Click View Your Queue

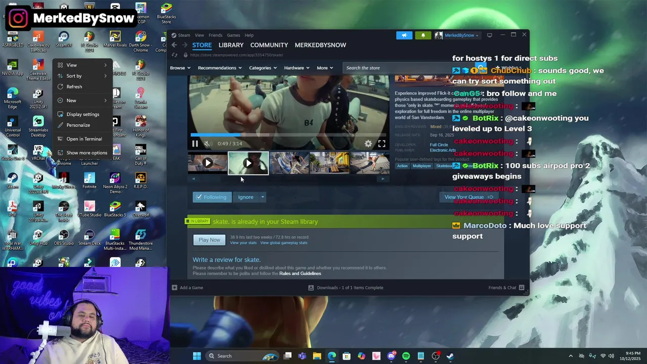pos(469,197)
